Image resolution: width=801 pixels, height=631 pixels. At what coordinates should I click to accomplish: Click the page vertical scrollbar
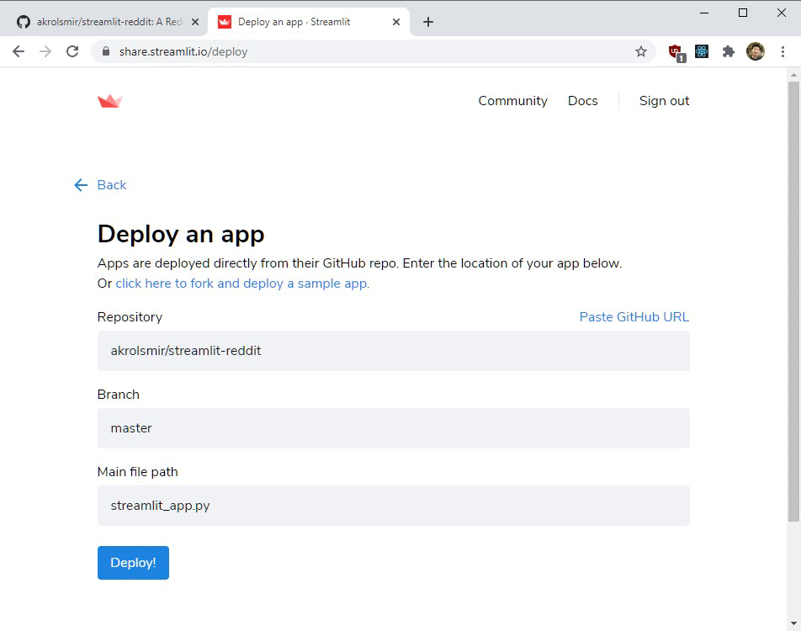(x=793, y=301)
